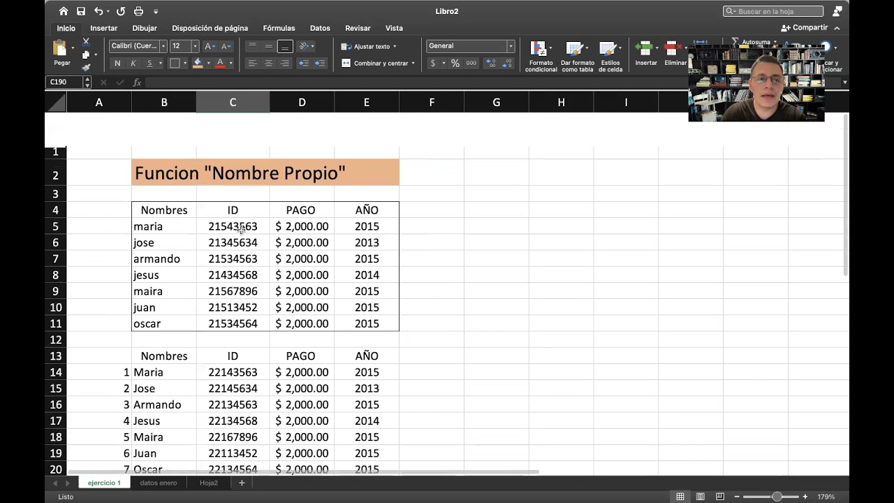Activate the format painter brush
This screenshot has width=894, height=503.
[x=86, y=68]
